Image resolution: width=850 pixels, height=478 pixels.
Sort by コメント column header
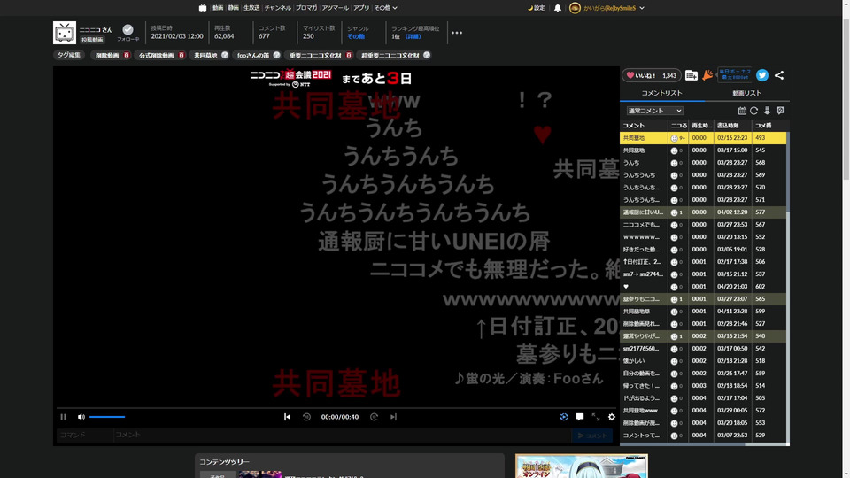coord(644,125)
